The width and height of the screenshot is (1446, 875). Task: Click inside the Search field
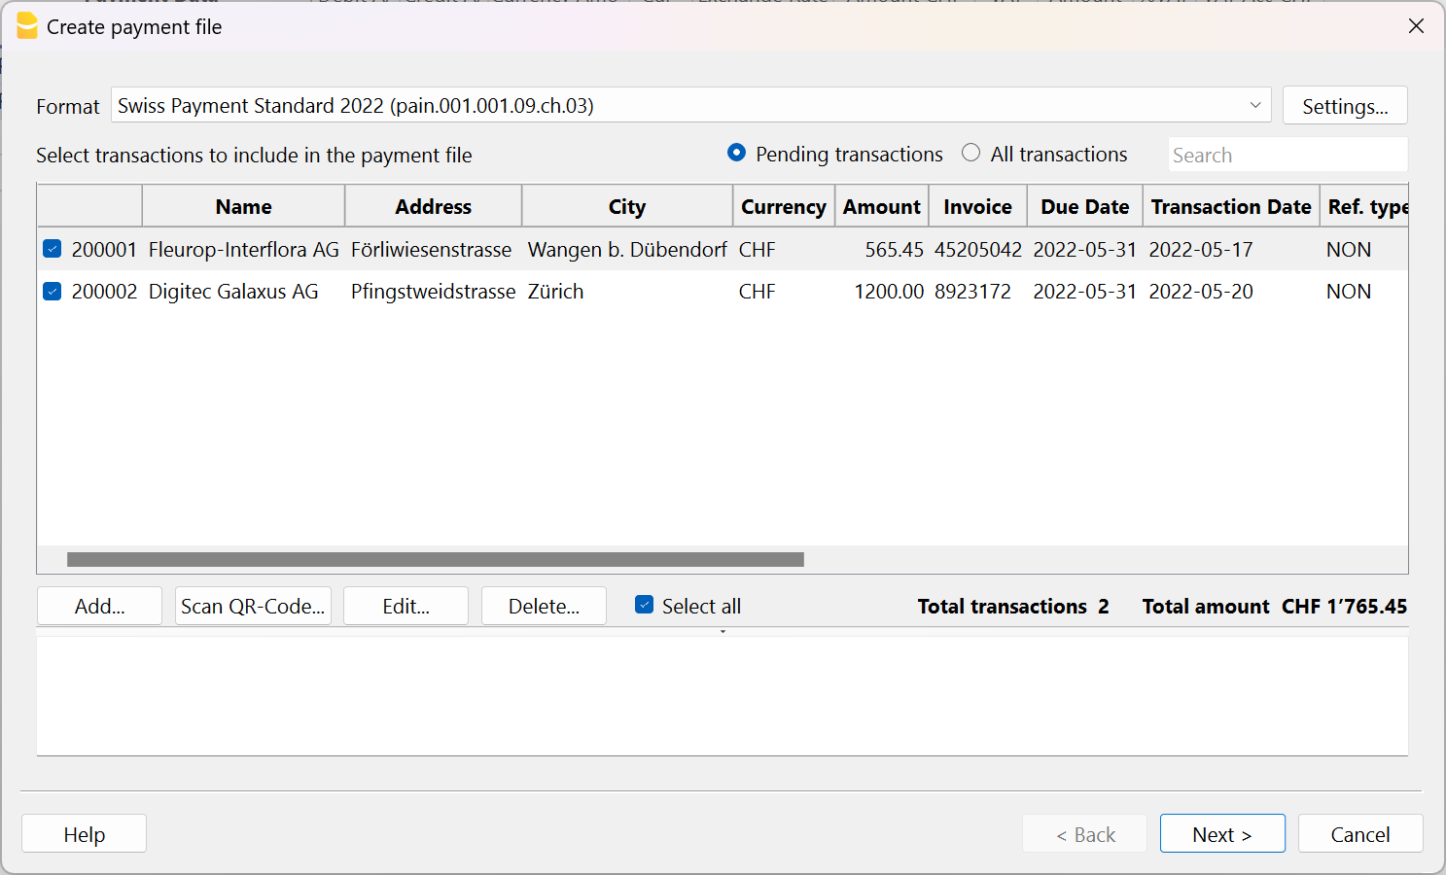pos(1287,154)
